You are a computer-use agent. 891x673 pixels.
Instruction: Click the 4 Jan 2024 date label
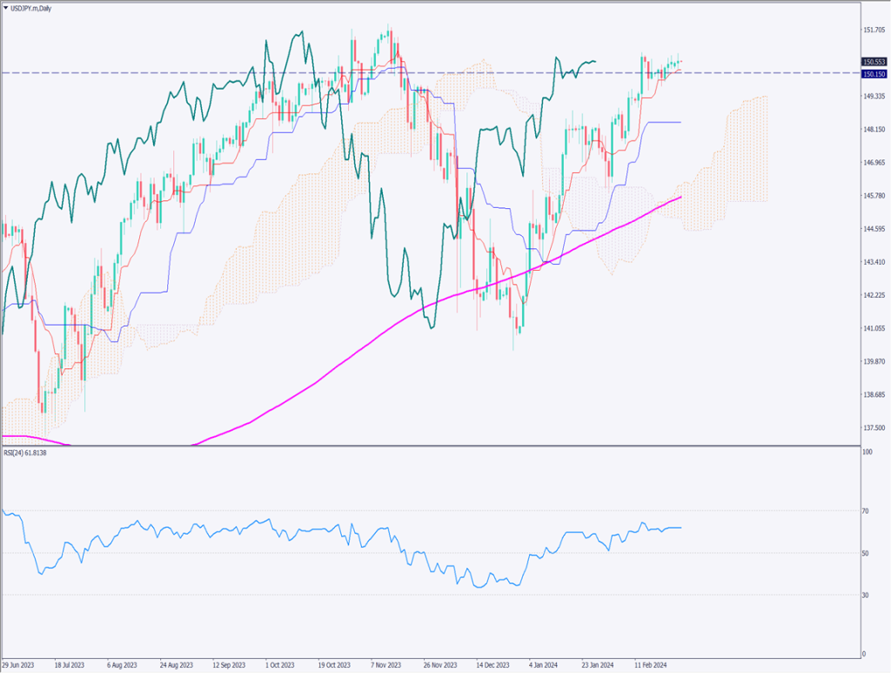[541, 663]
